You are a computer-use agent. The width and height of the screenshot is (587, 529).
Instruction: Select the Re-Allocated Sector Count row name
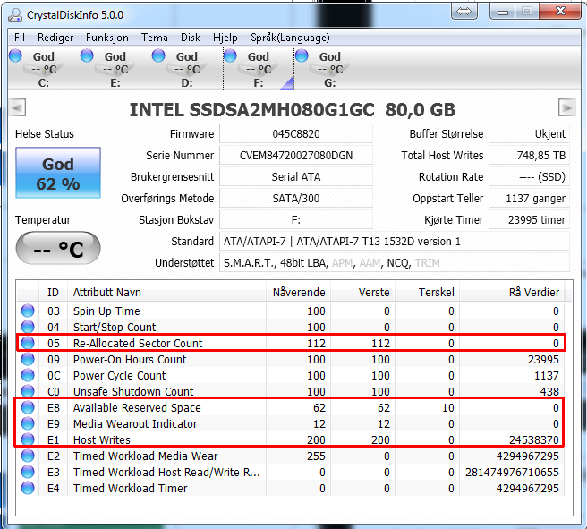[x=138, y=343]
